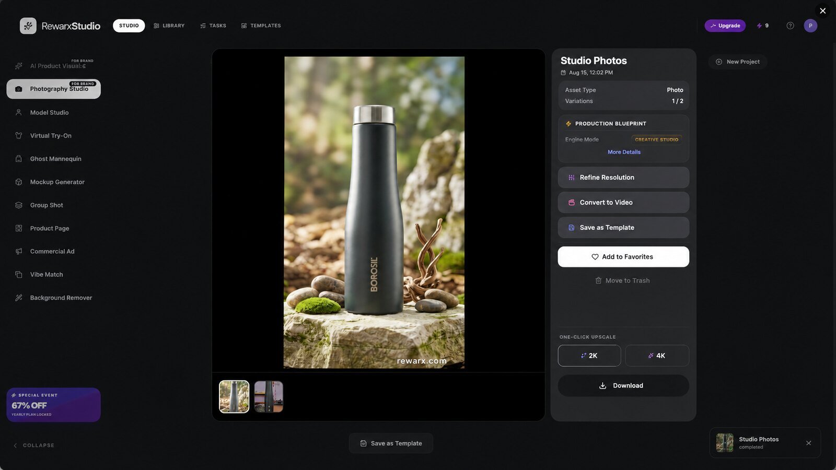Collapse the sidebar

[x=33, y=445]
